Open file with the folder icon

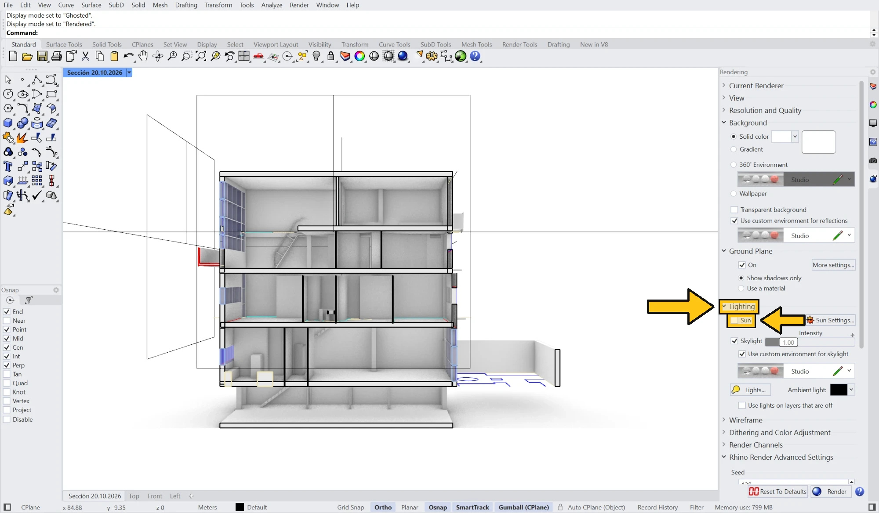click(27, 56)
